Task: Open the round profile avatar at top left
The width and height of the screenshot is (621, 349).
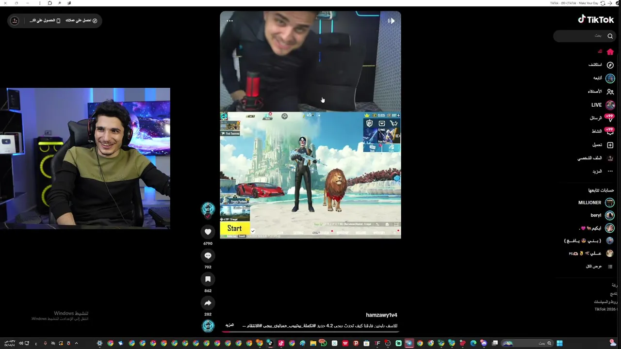Action: 15,20
